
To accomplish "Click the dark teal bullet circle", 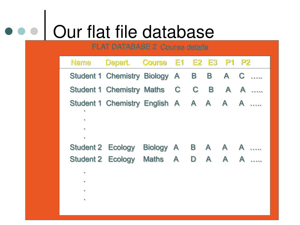I will (x=9, y=31).
